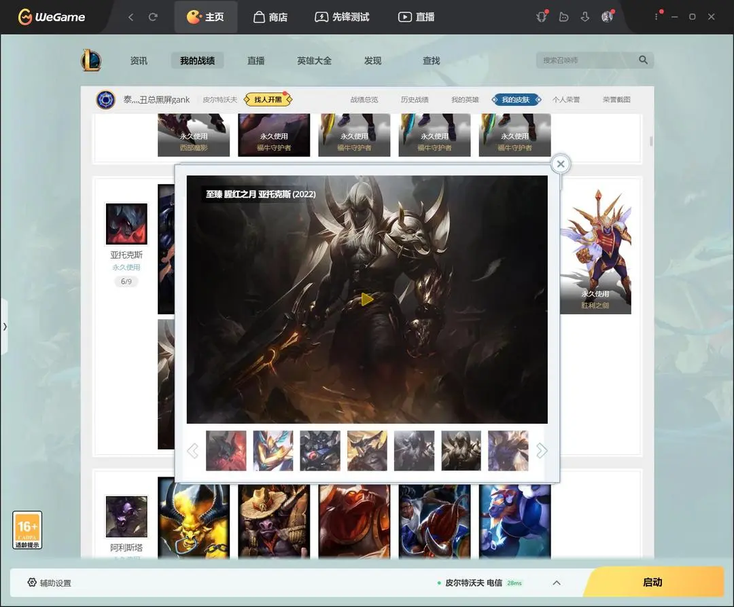Open the 商店 store tab
734x607 pixels.
270,17
